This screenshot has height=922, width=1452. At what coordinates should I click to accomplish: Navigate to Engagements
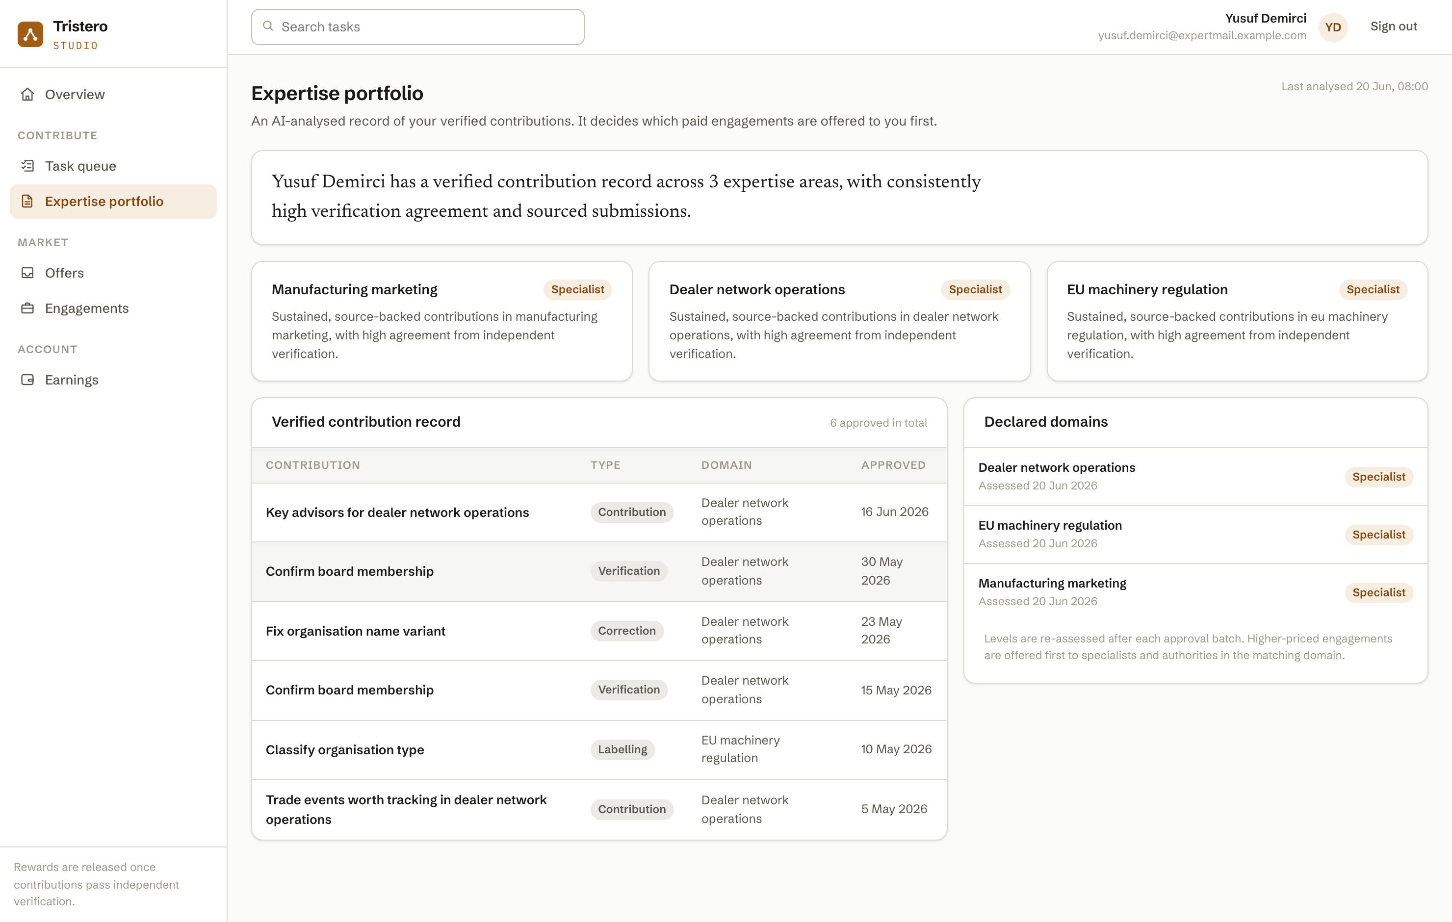tap(113, 308)
